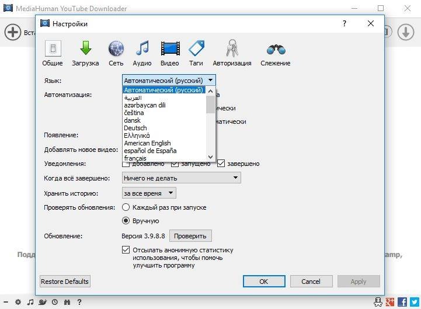421x309 pixels.
Task: Open the Facebook share icon
Action: [402, 302]
